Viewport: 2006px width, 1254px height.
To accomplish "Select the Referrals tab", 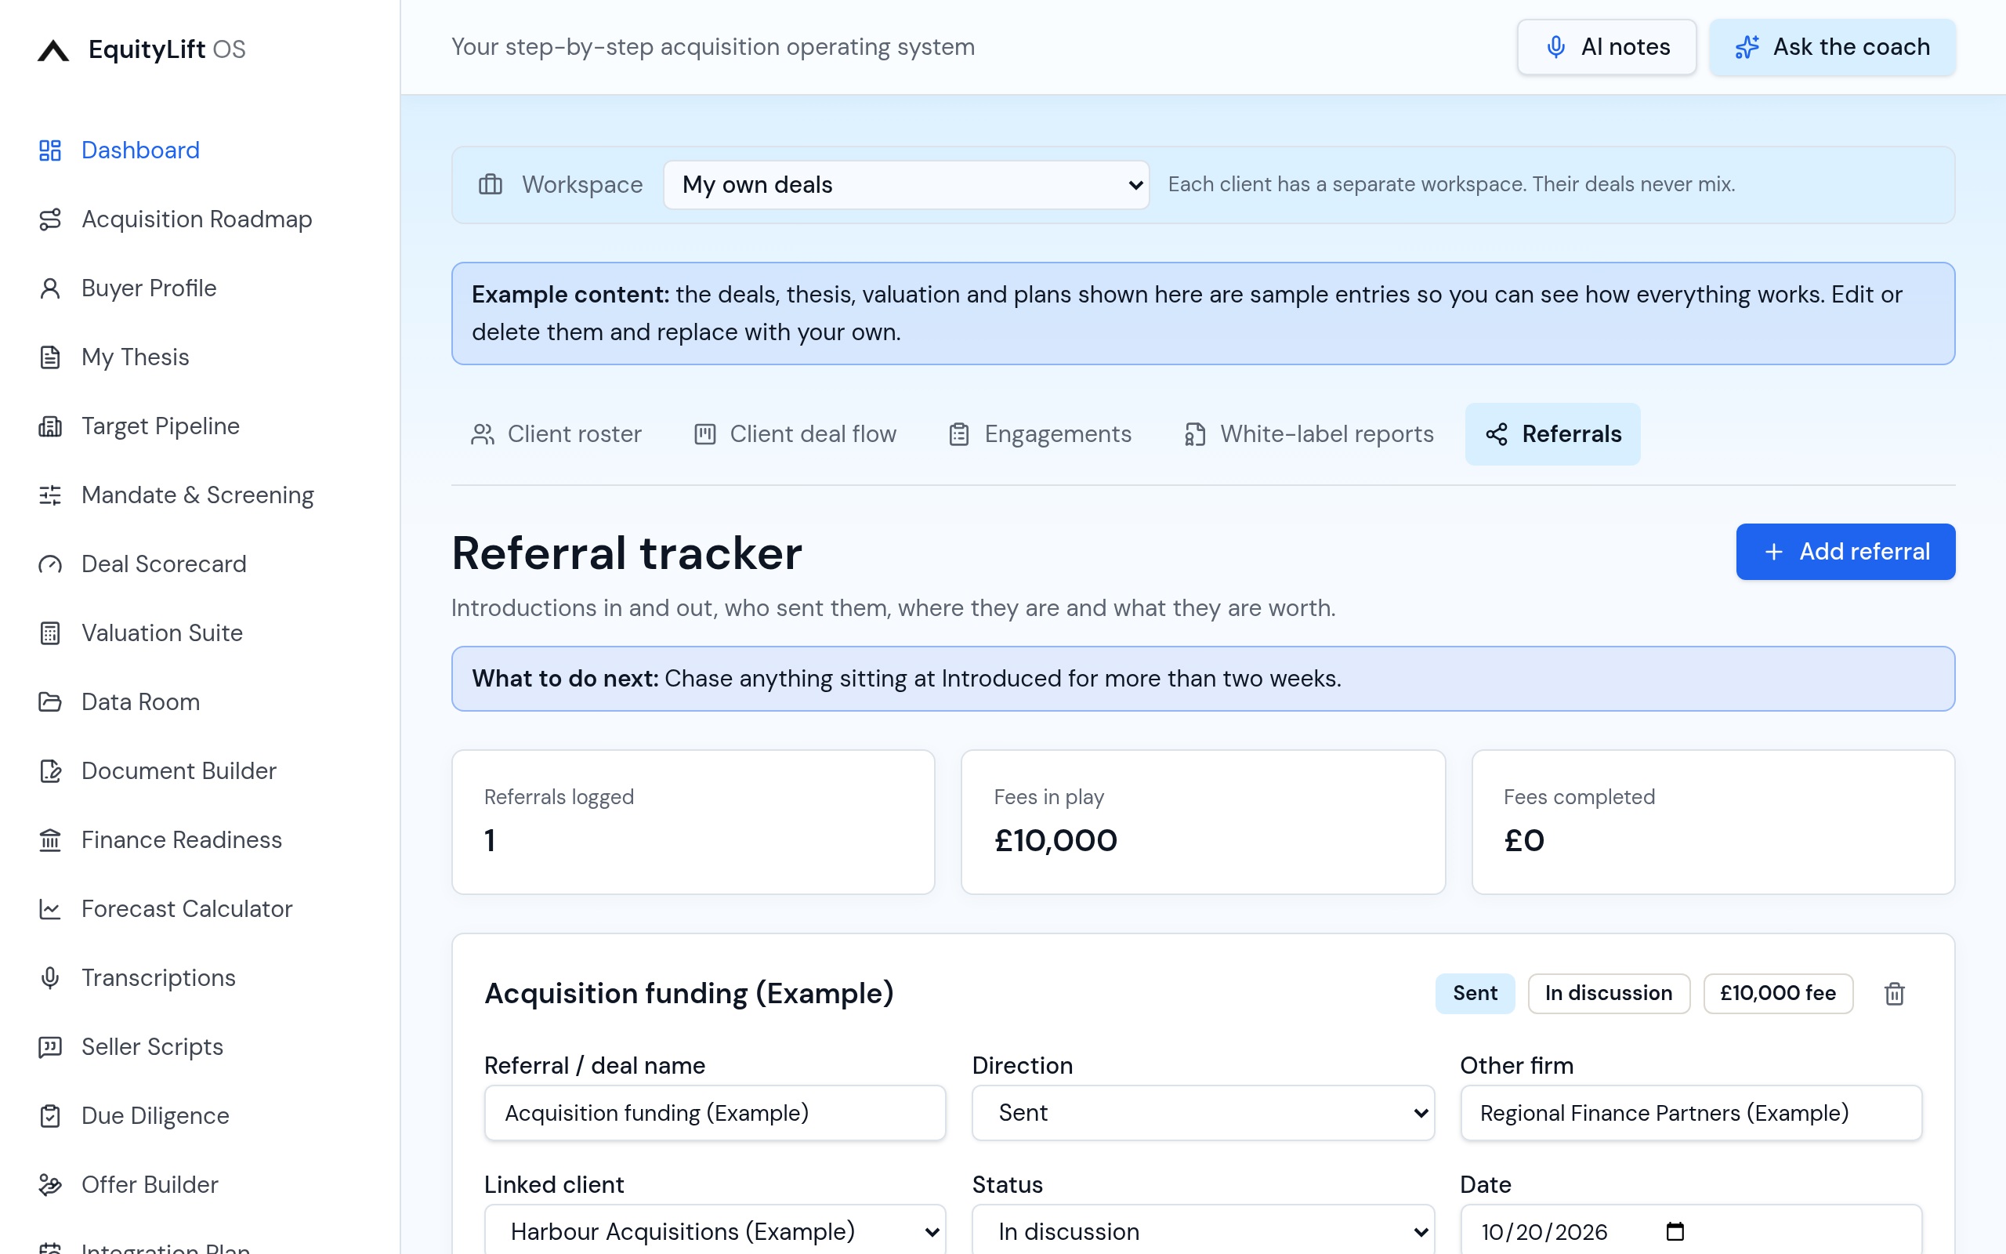I will click(1552, 433).
